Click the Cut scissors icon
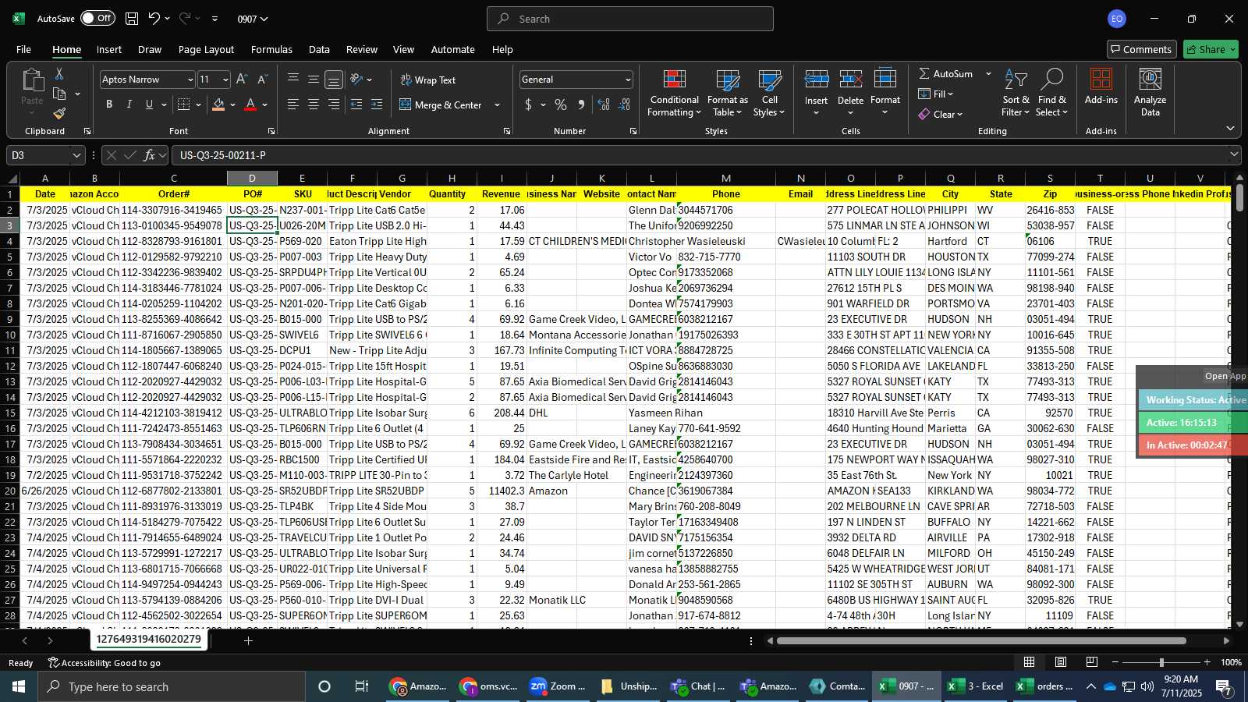 pyautogui.click(x=59, y=73)
